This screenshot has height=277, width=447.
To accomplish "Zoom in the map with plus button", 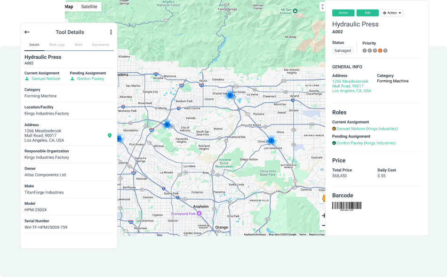I will coord(323,215).
